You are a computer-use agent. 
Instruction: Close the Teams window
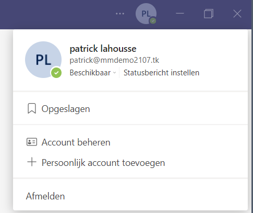pyautogui.click(x=237, y=14)
